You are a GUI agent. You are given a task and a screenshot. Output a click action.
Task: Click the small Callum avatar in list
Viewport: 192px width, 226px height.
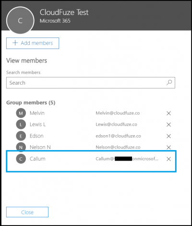(x=21, y=159)
